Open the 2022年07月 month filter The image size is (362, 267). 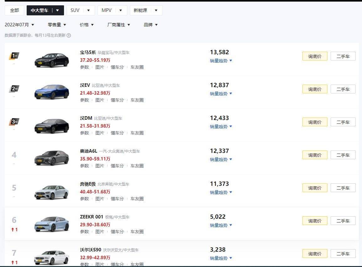click(x=19, y=25)
